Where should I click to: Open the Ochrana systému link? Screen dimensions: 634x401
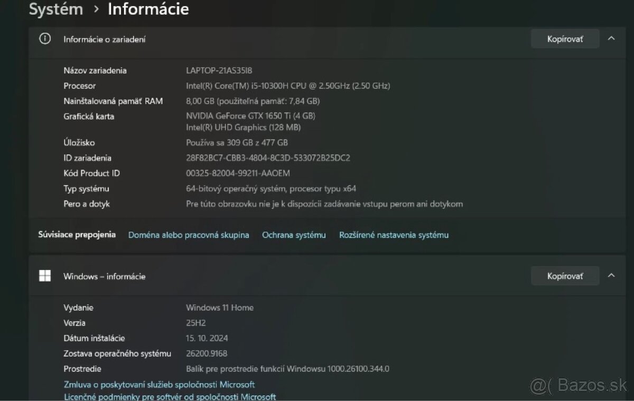[294, 235]
